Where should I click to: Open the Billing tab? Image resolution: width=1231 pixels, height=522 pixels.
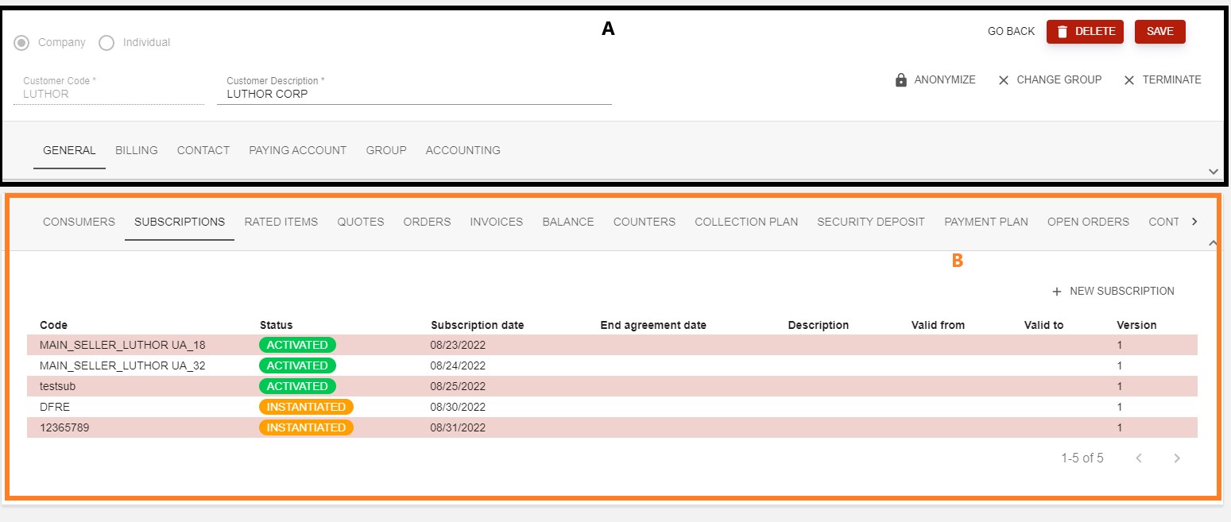pos(137,150)
